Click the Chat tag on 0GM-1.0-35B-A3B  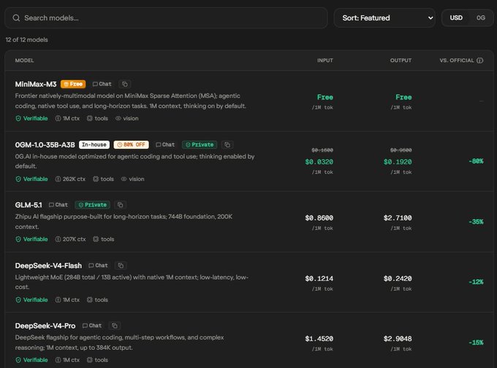point(165,145)
